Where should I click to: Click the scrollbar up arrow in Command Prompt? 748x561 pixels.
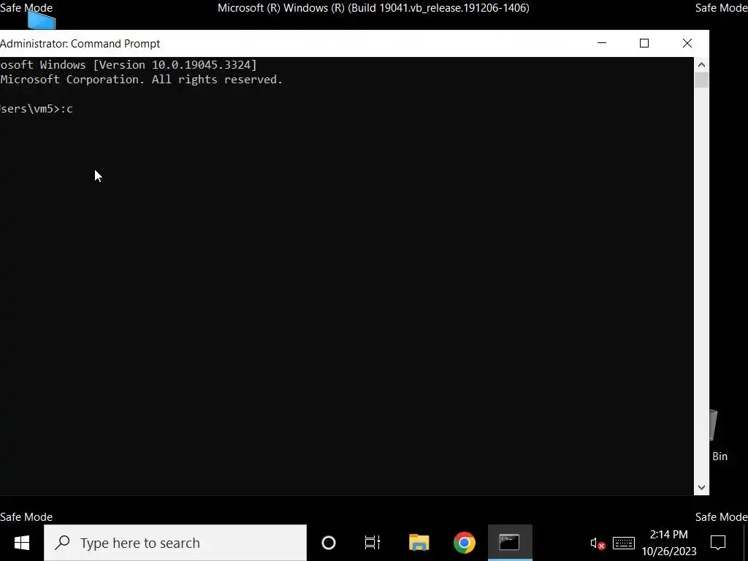pos(701,64)
